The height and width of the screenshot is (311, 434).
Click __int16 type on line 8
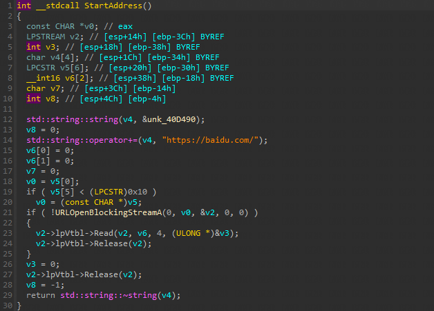click(43, 78)
